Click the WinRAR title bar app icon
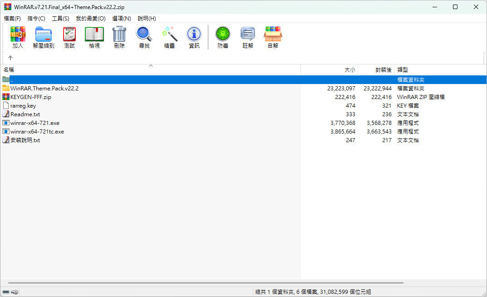This screenshot has height=297, width=487. [7, 7]
